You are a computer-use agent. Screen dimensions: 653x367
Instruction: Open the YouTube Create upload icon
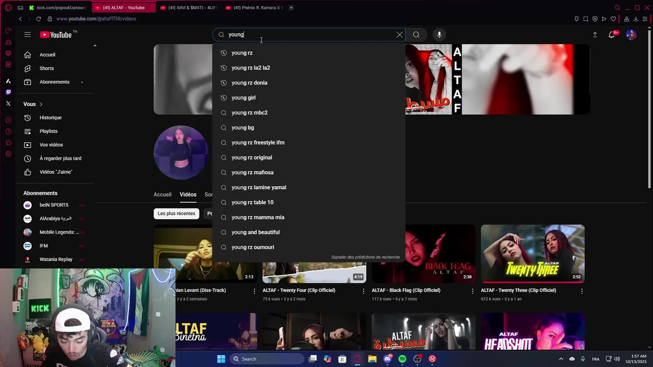(x=595, y=35)
